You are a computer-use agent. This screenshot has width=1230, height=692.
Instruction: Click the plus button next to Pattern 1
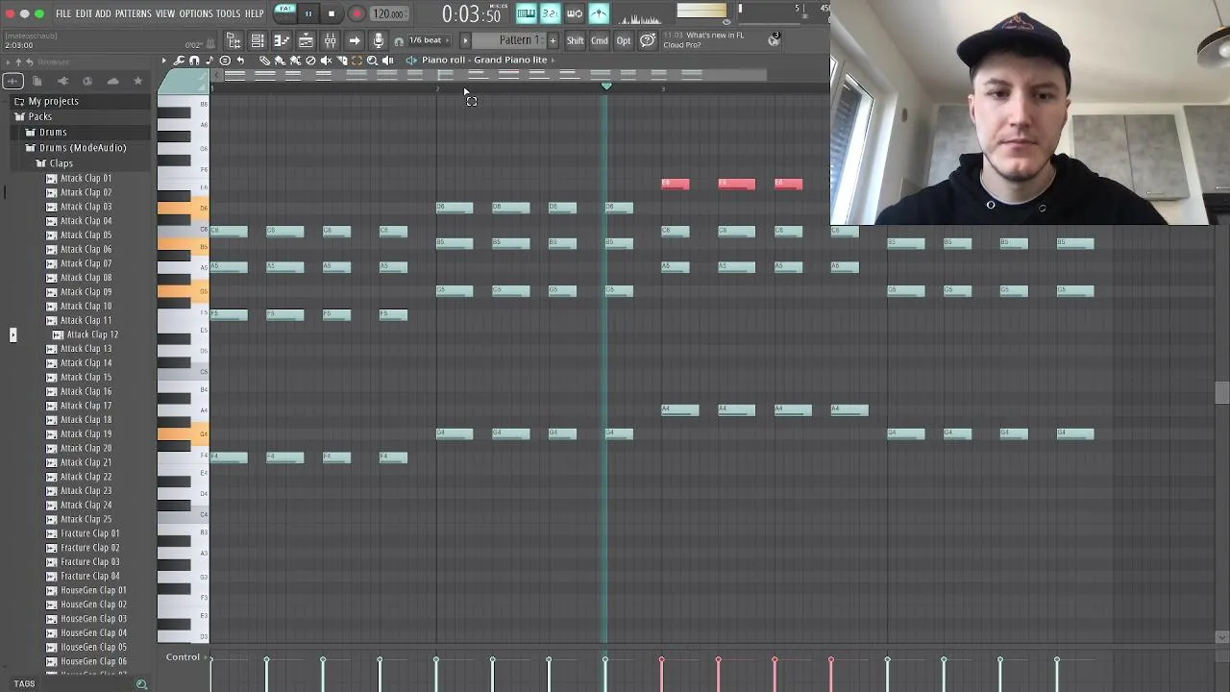(x=553, y=40)
